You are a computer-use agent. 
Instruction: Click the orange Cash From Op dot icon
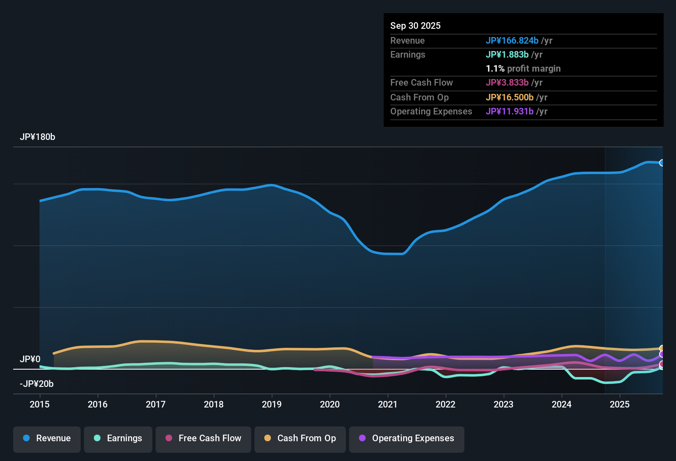coord(267,438)
